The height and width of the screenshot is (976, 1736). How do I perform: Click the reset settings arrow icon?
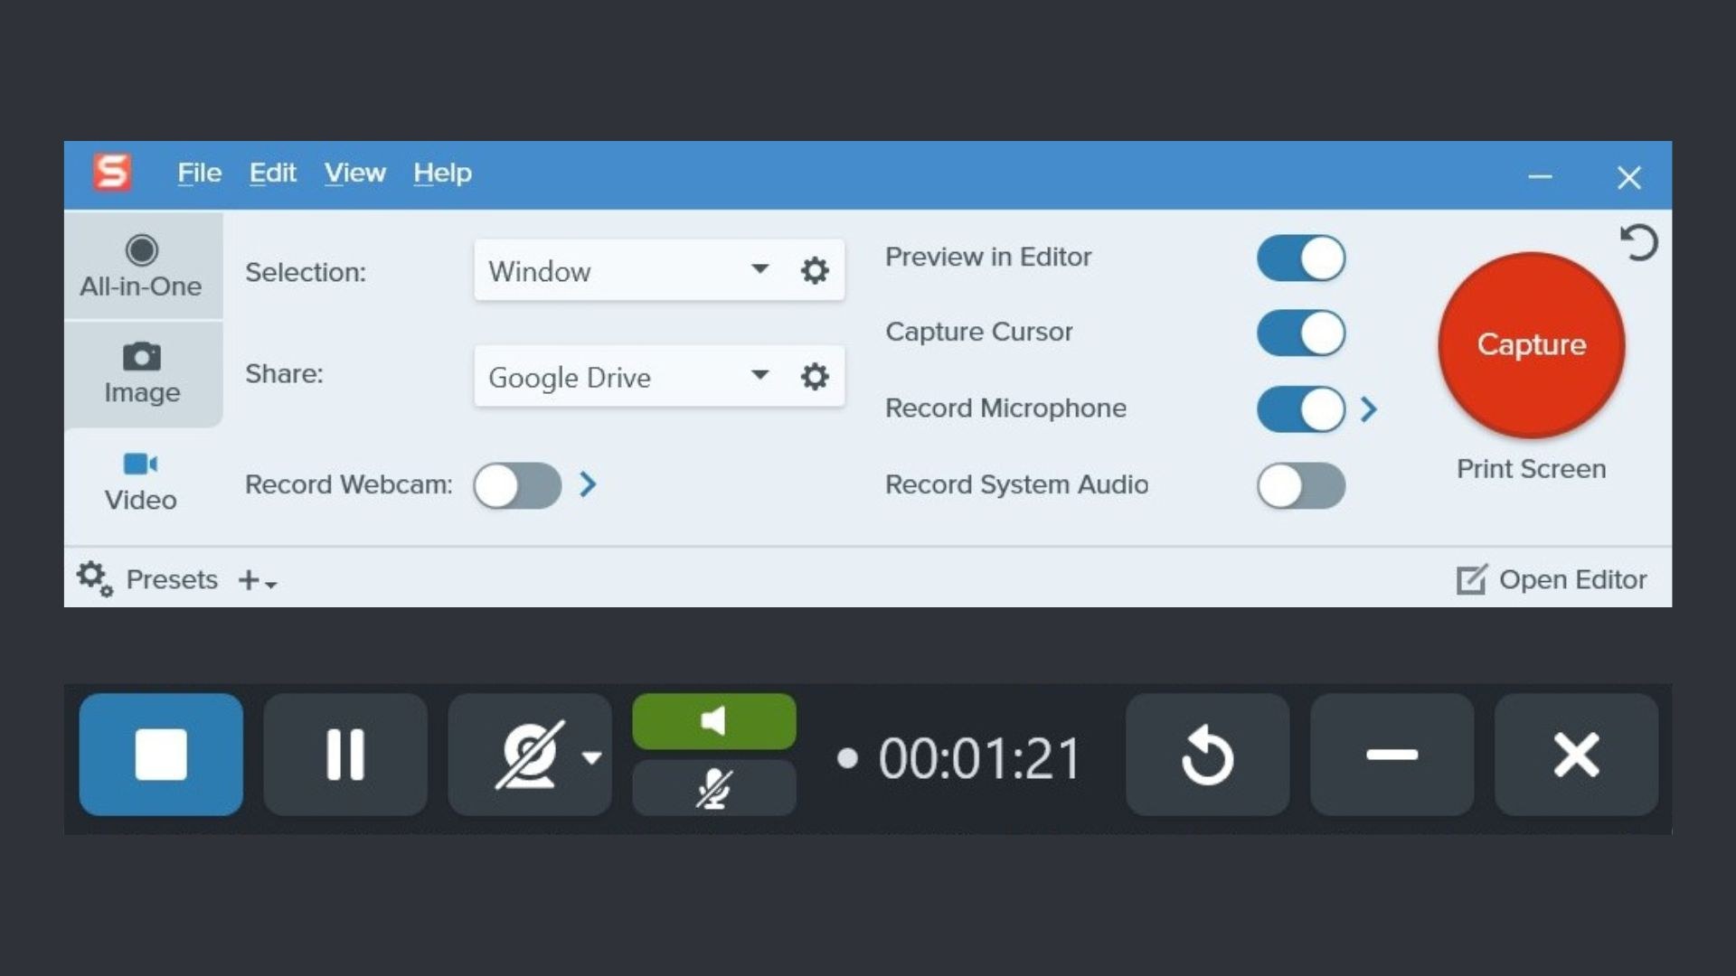(1638, 242)
